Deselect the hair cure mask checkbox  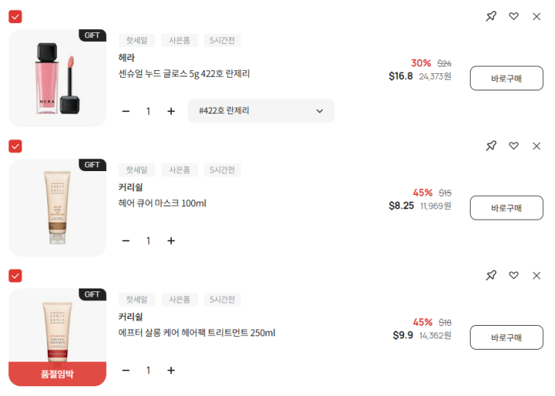click(x=15, y=146)
